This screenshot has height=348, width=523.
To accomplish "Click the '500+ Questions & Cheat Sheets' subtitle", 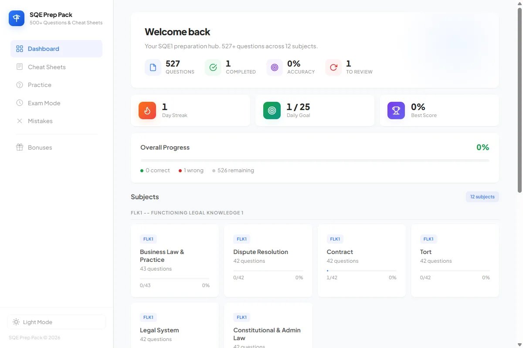I will [66, 23].
